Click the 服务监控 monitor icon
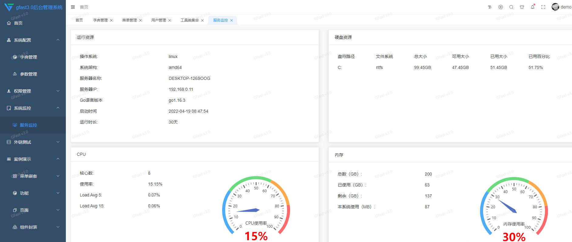 15,125
